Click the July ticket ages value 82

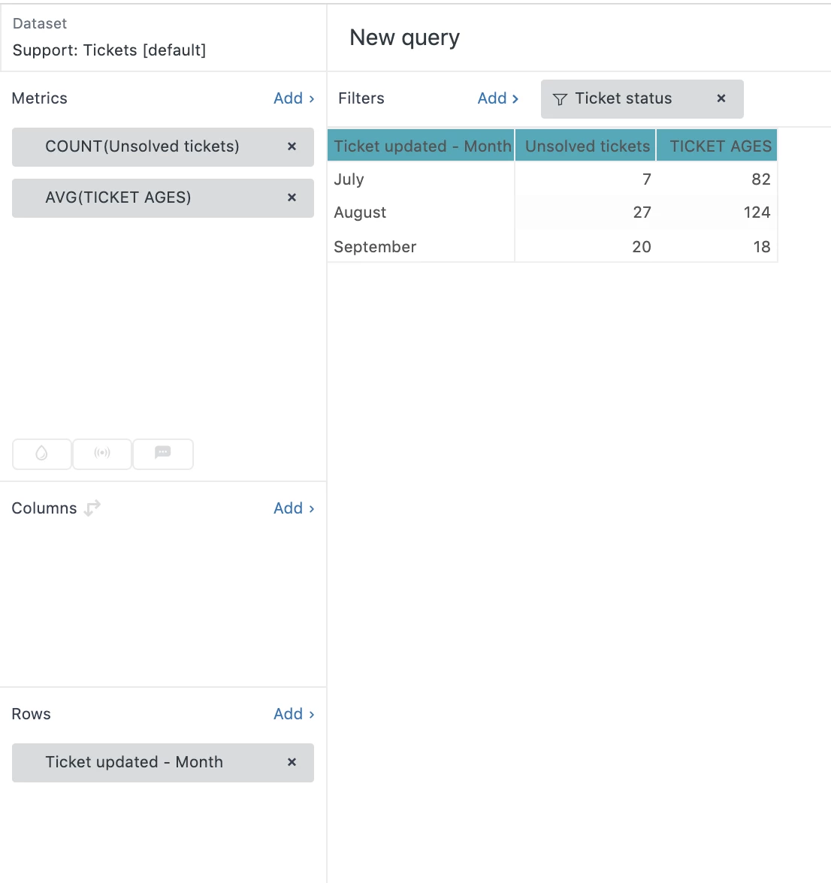(760, 179)
